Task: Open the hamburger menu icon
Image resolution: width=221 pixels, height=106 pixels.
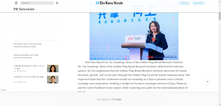Action: tap(16, 3)
